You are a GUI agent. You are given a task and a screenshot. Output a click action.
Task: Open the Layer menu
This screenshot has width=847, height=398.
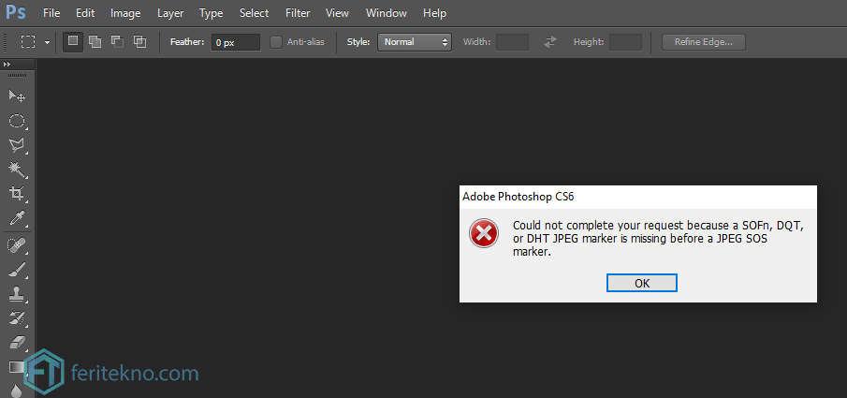[170, 13]
